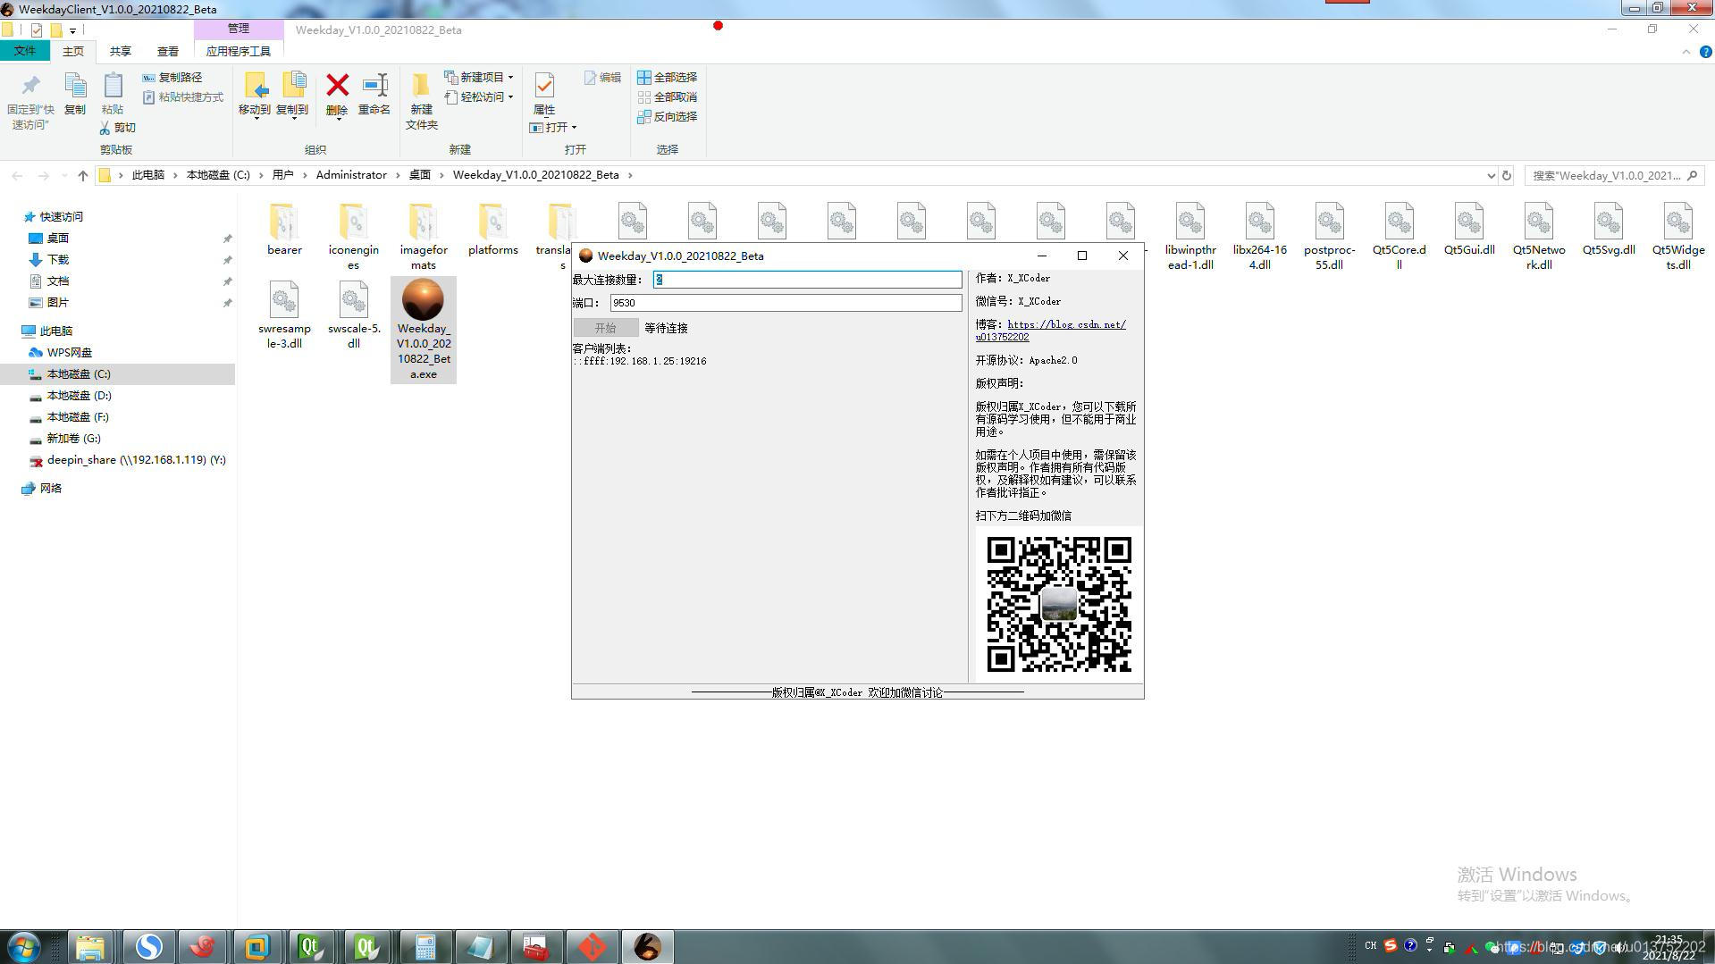This screenshot has height=964, width=1715.
Task: Open the Application Tools (应用程序工具) tab
Action: 239,52
